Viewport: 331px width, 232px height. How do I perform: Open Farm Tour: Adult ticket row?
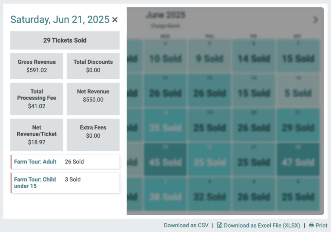(x=65, y=162)
